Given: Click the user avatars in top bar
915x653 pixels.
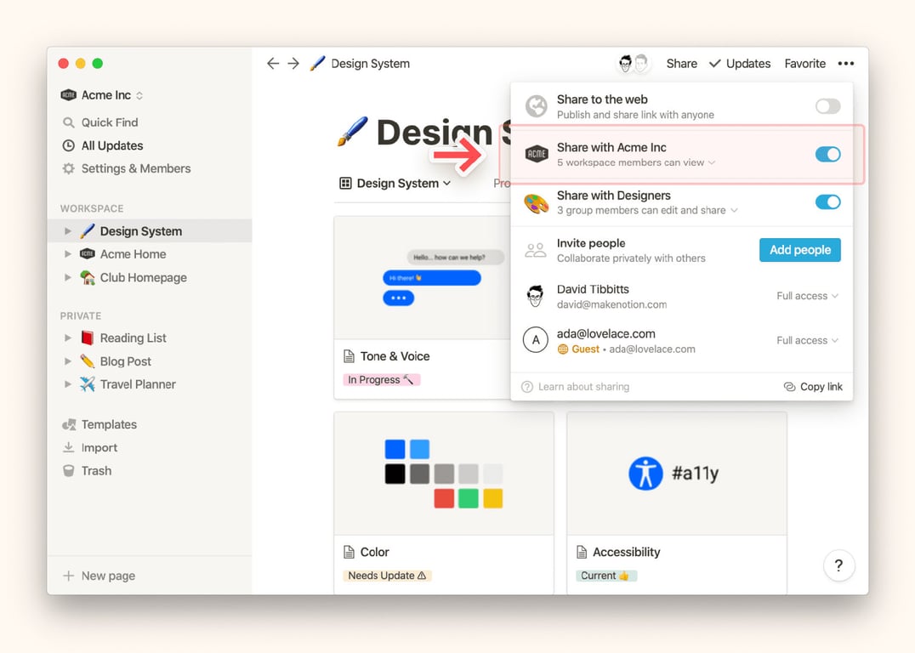Looking at the screenshot, I should tap(634, 63).
